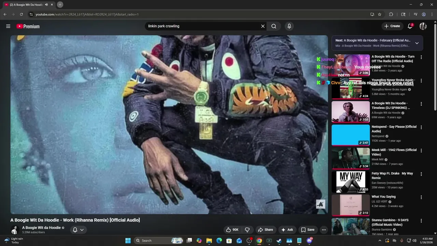
Task: Open the Windows Start menu
Action: coord(128,241)
